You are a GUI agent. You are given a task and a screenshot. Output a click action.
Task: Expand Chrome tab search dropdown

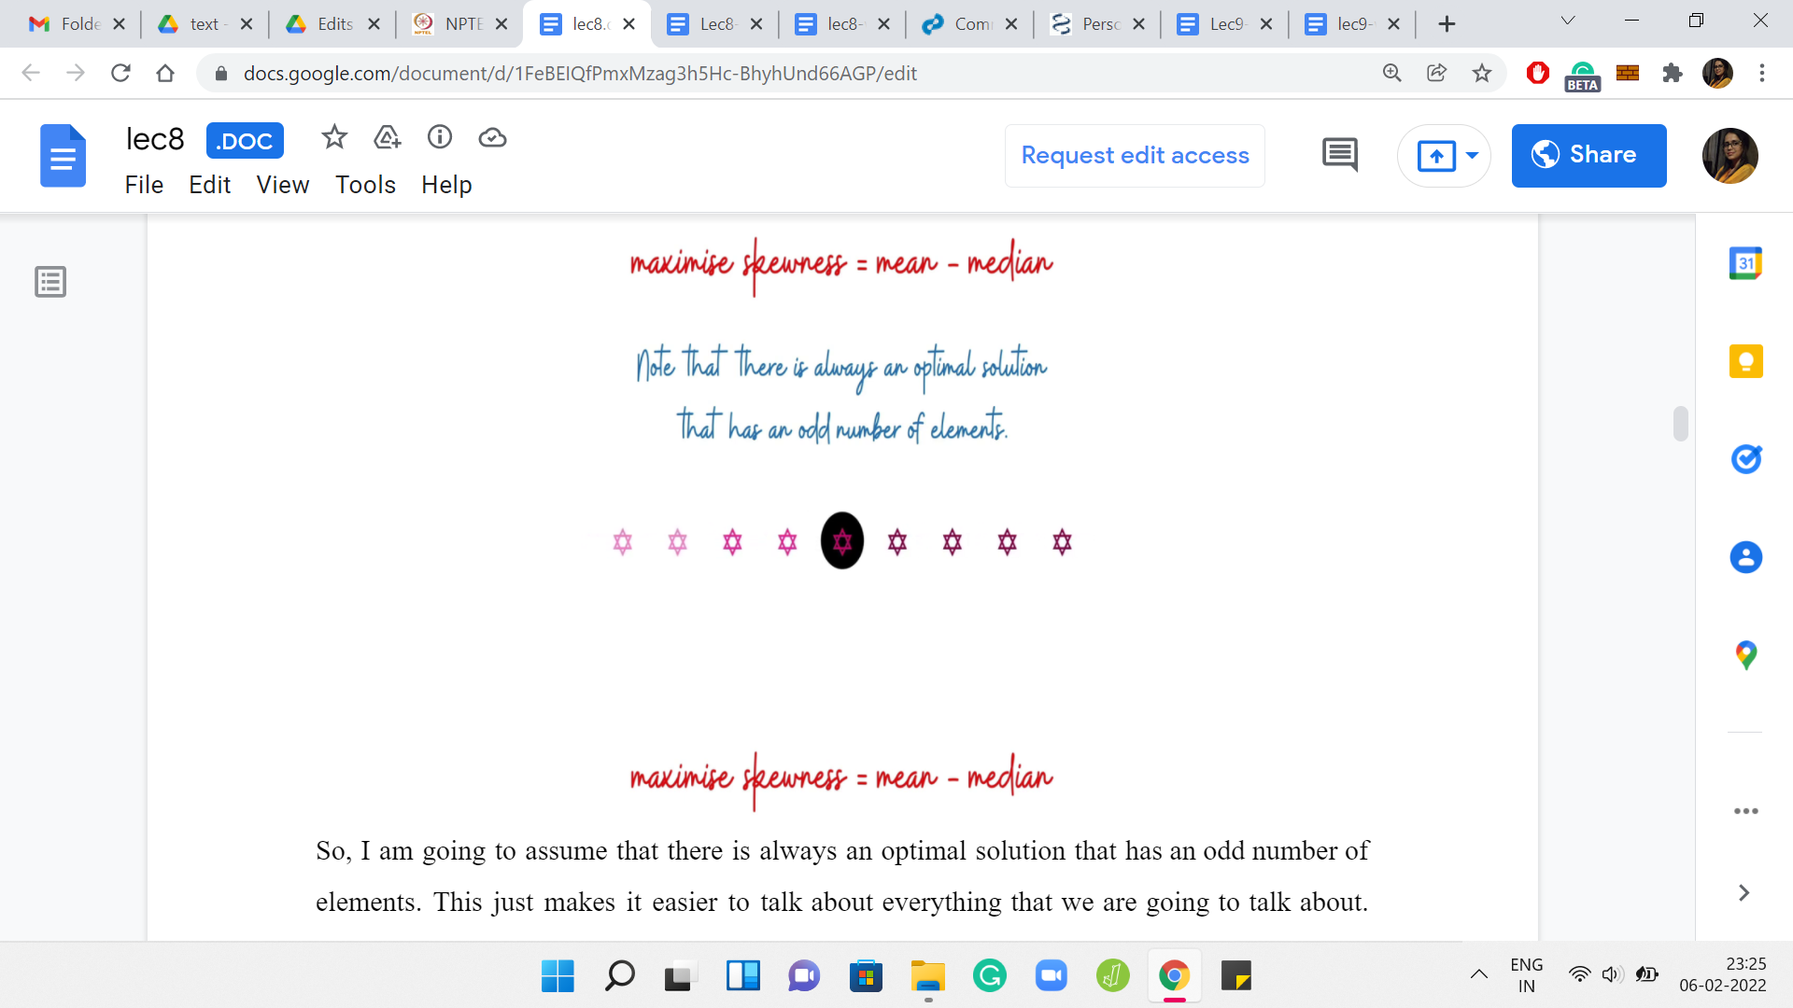pyautogui.click(x=1568, y=21)
